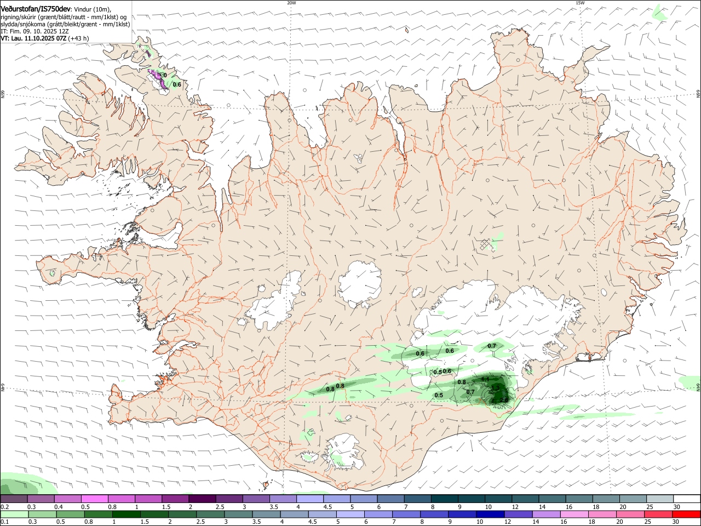Select top-row legend swatch between 0.2 and 0.3
The image size is (701, 526).
tap(14, 499)
